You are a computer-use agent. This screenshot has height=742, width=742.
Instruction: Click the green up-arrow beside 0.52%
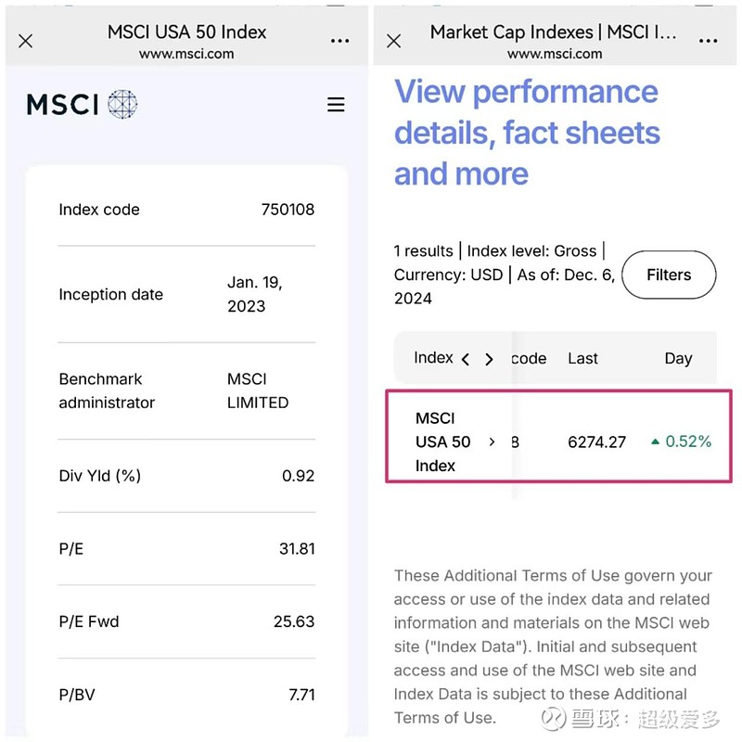pyautogui.click(x=656, y=442)
